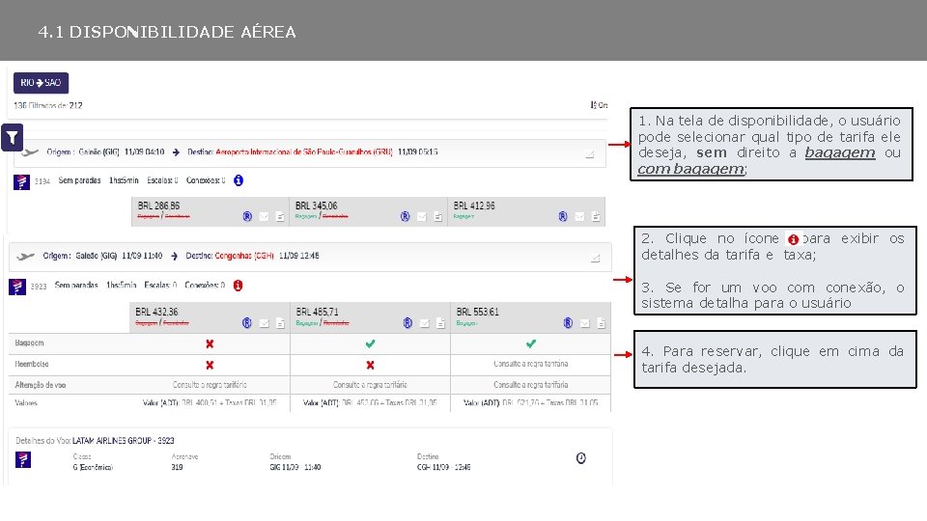The height and width of the screenshot is (521, 927).
Task: Select the RIO → SAO route tab
Action: click(x=41, y=83)
